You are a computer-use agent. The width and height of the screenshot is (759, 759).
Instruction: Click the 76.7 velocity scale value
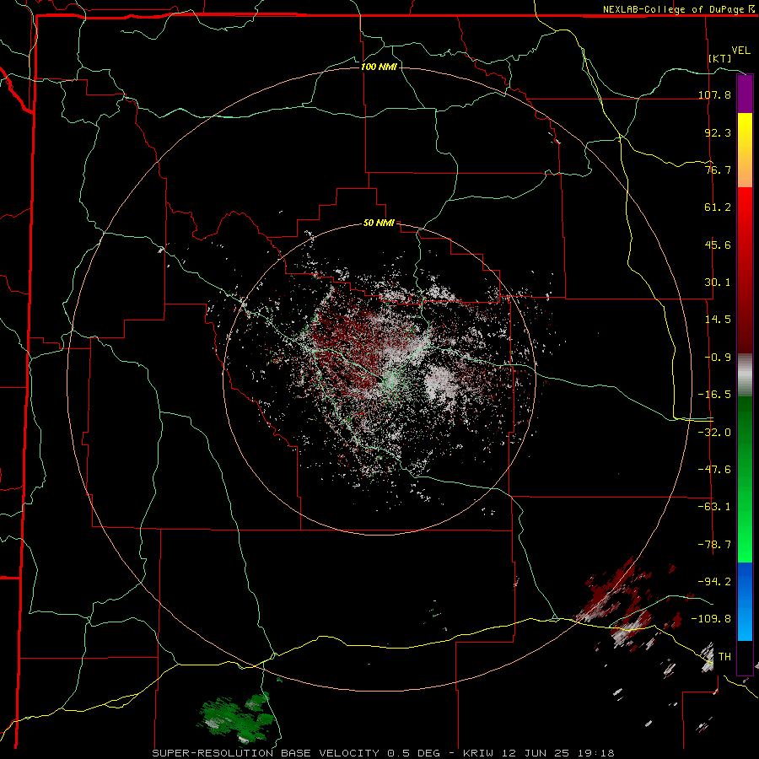click(x=718, y=170)
